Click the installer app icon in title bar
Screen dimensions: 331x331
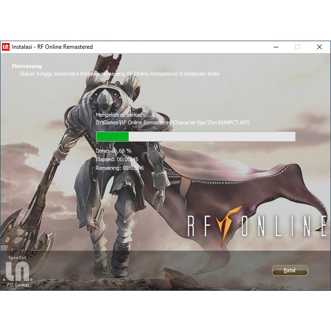[x=6, y=47]
